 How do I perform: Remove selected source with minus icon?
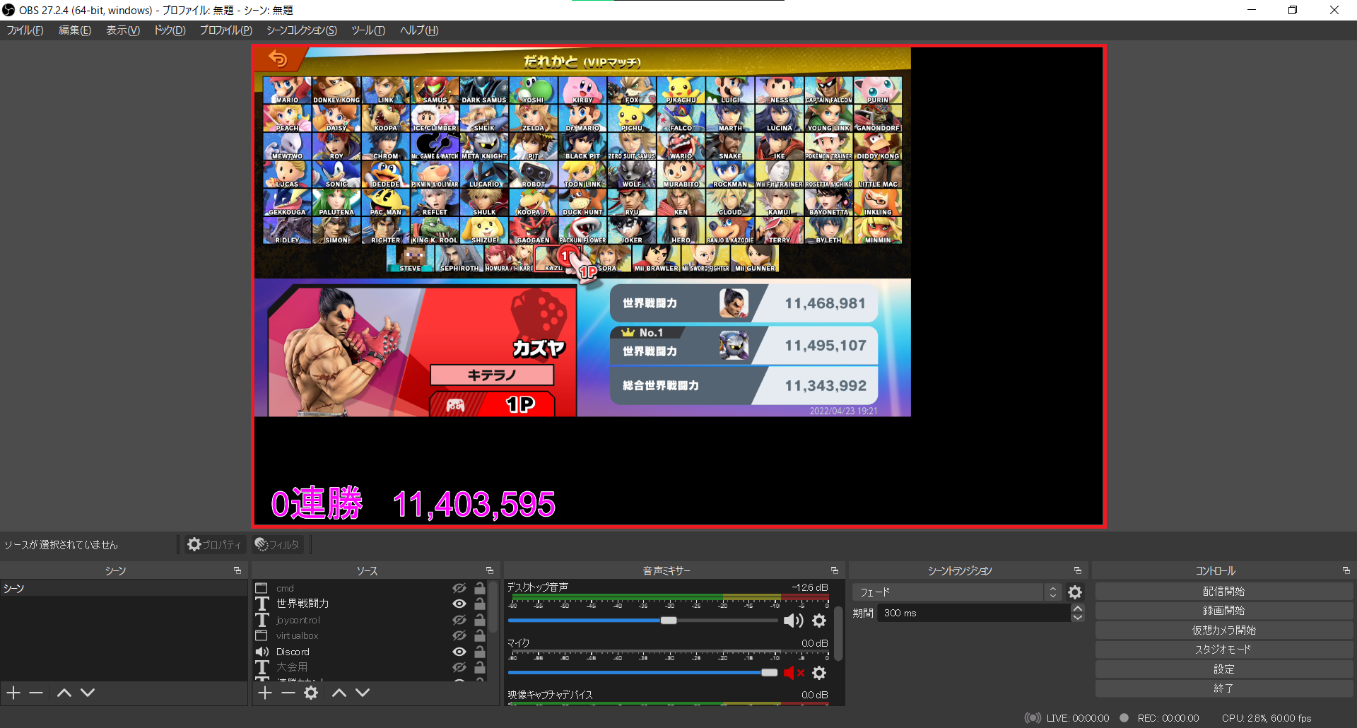(x=288, y=693)
